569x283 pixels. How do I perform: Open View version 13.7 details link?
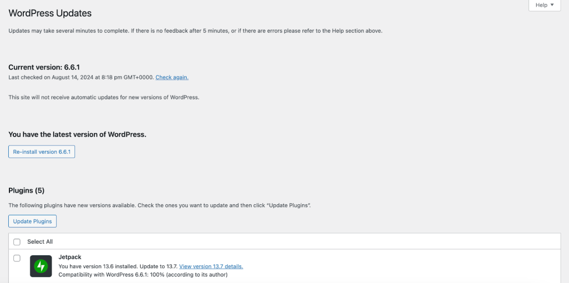[x=211, y=266]
